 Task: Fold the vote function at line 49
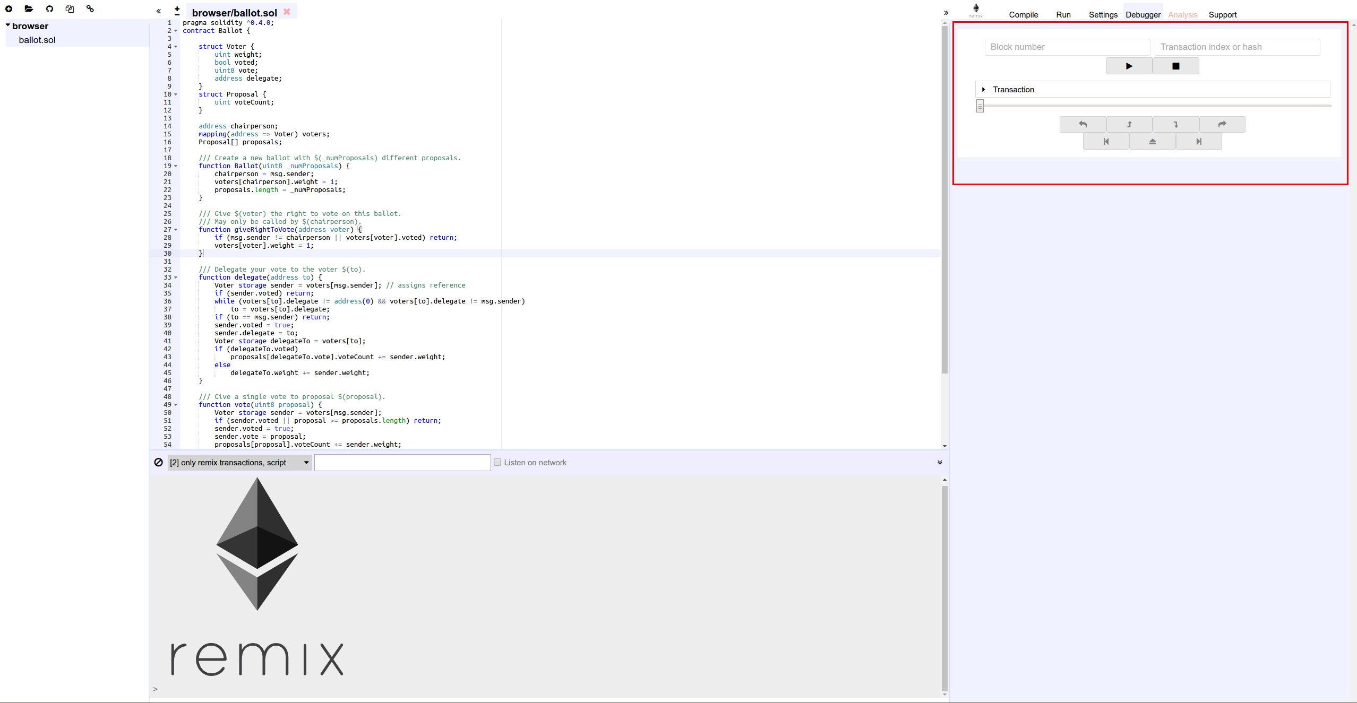click(x=176, y=405)
